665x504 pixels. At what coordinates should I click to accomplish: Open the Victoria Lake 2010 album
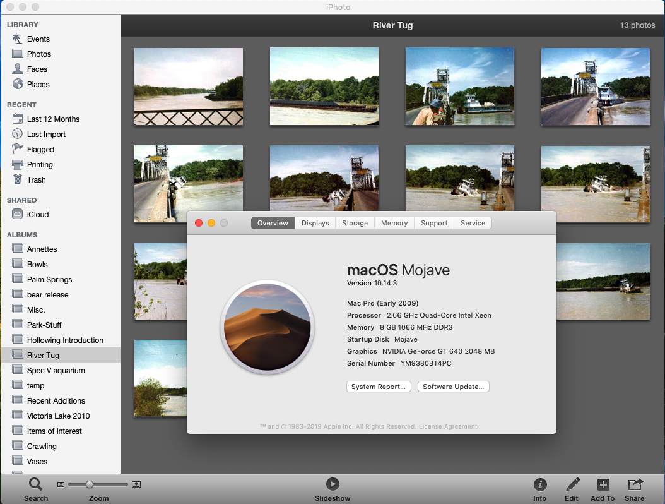pos(58,416)
